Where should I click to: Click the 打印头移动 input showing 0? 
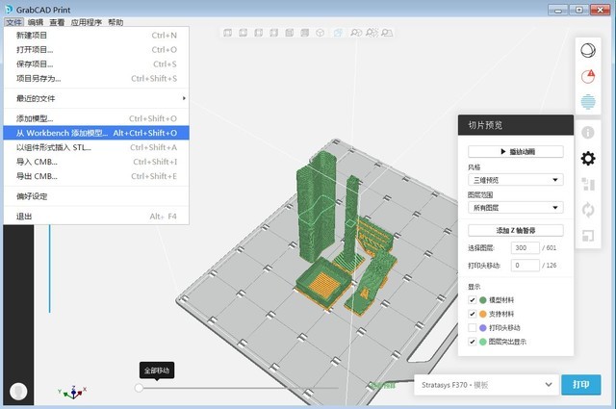(525, 266)
